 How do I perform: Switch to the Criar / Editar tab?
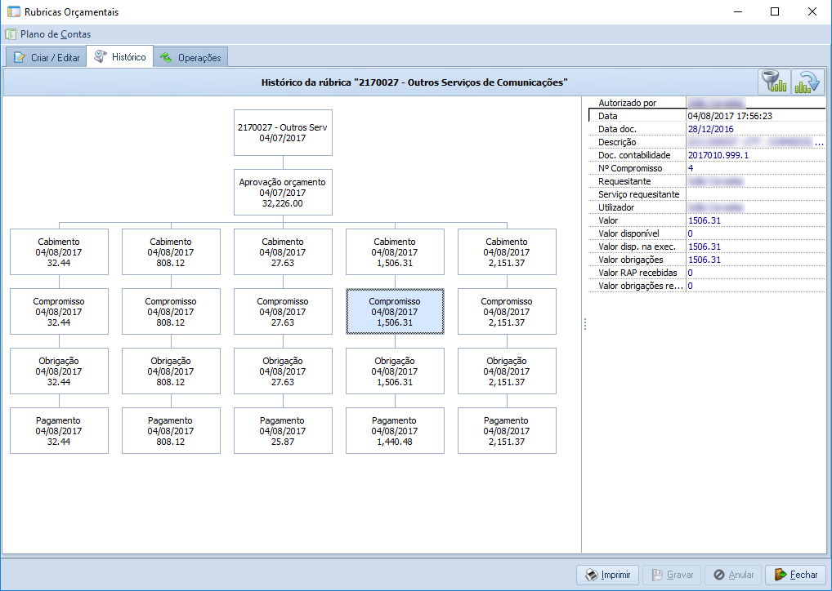click(x=47, y=57)
